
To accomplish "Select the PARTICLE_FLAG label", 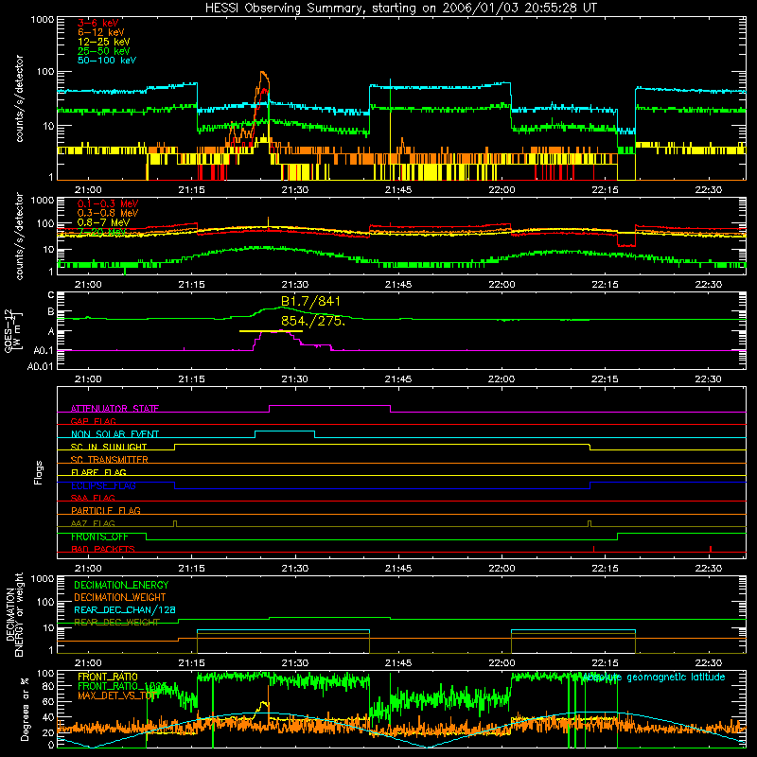I will (106, 511).
